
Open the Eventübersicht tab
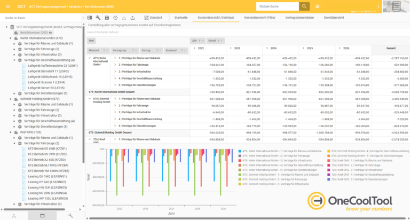[334, 18]
